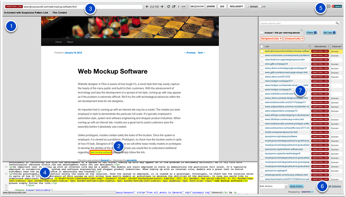Select the Link radio button
This screenshot has width=346, height=197.
[260, 6]
